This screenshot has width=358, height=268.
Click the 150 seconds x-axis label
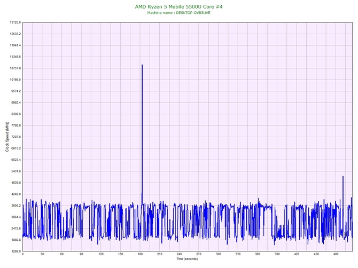tap(121, 254)
